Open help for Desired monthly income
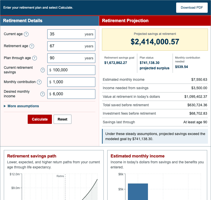Screen dimensions: 211x200 pos(42,94)
